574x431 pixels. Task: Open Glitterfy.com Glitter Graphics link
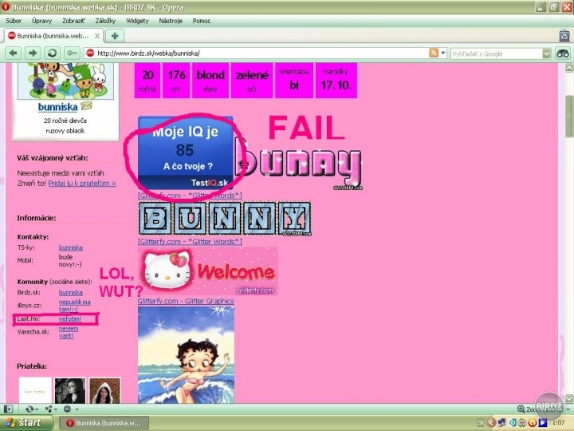[x=186, y=301]
